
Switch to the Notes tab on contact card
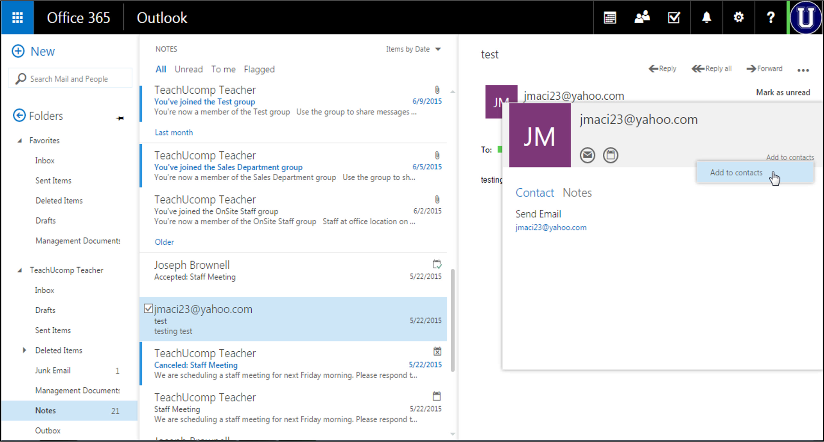tap(577, 193)
